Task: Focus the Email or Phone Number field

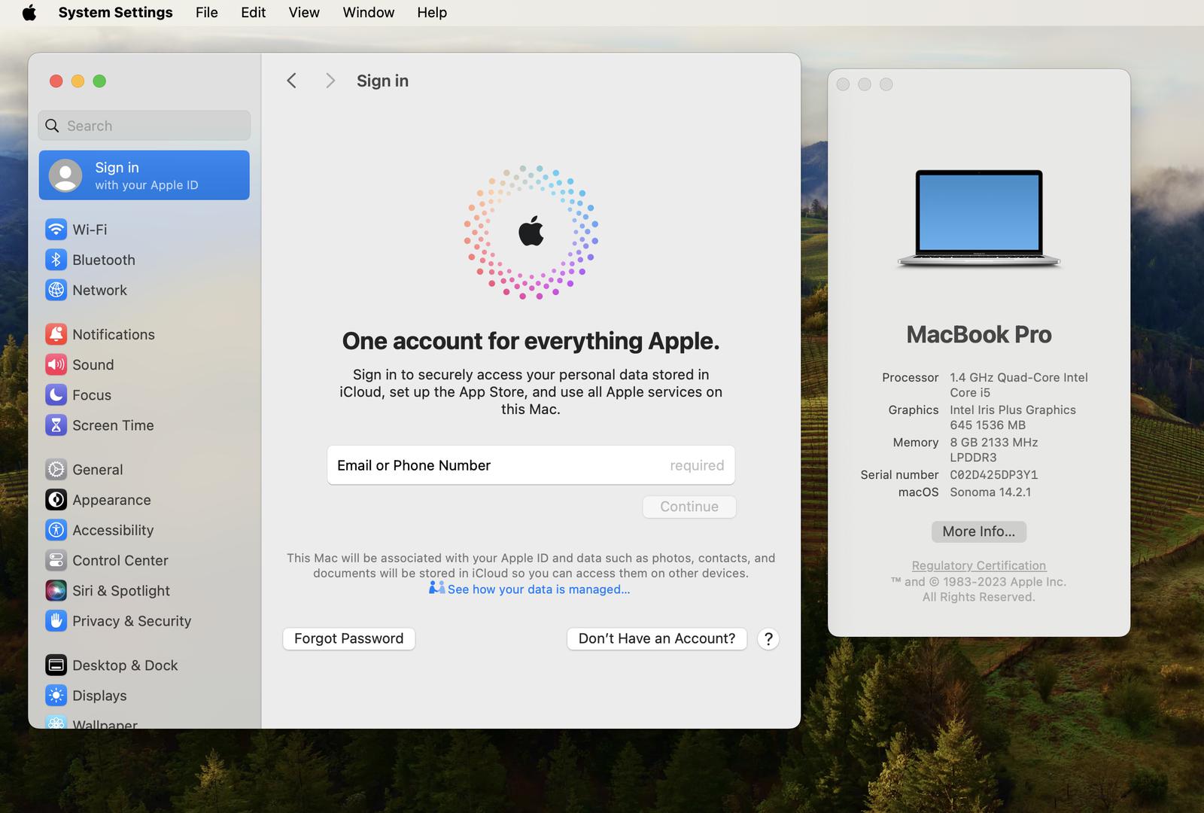Action: (531, 465)
